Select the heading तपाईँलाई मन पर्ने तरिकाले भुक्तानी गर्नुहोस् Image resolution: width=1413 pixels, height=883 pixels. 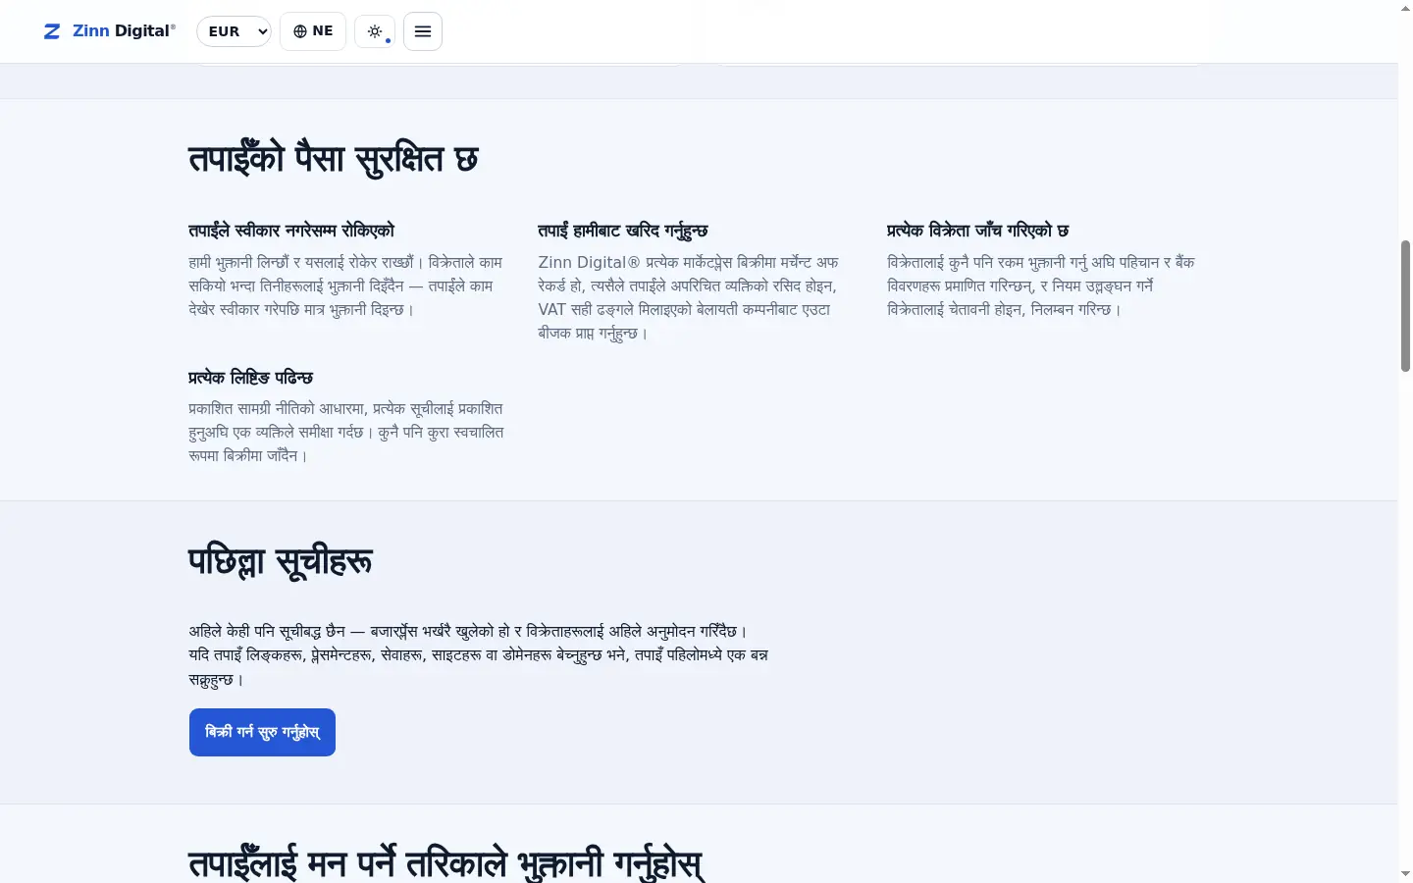(x=445, y=863)
